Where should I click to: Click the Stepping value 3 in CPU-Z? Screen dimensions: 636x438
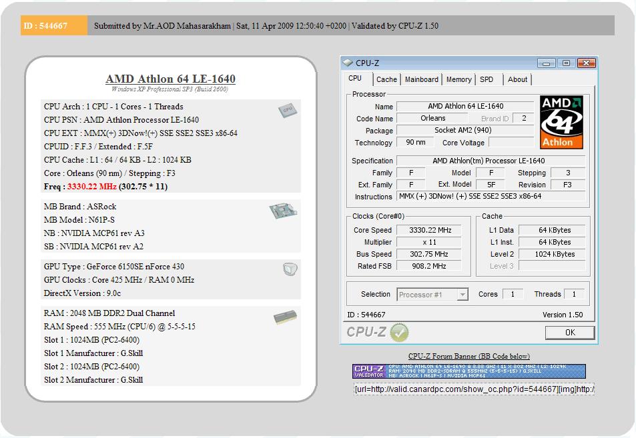coord(568,173)
